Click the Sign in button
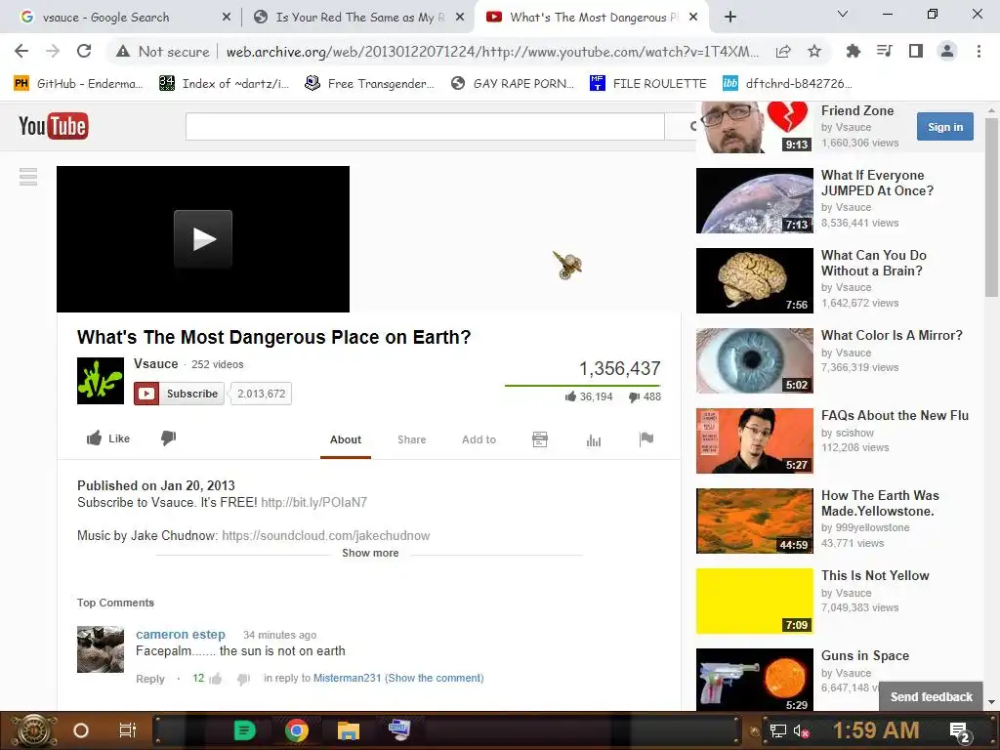 click(945, 127)
